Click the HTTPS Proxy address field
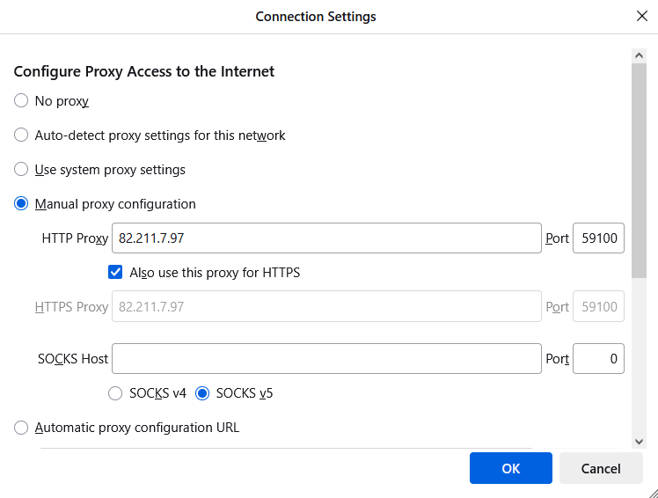The image size is (658, 498). [x=326, y=306]
